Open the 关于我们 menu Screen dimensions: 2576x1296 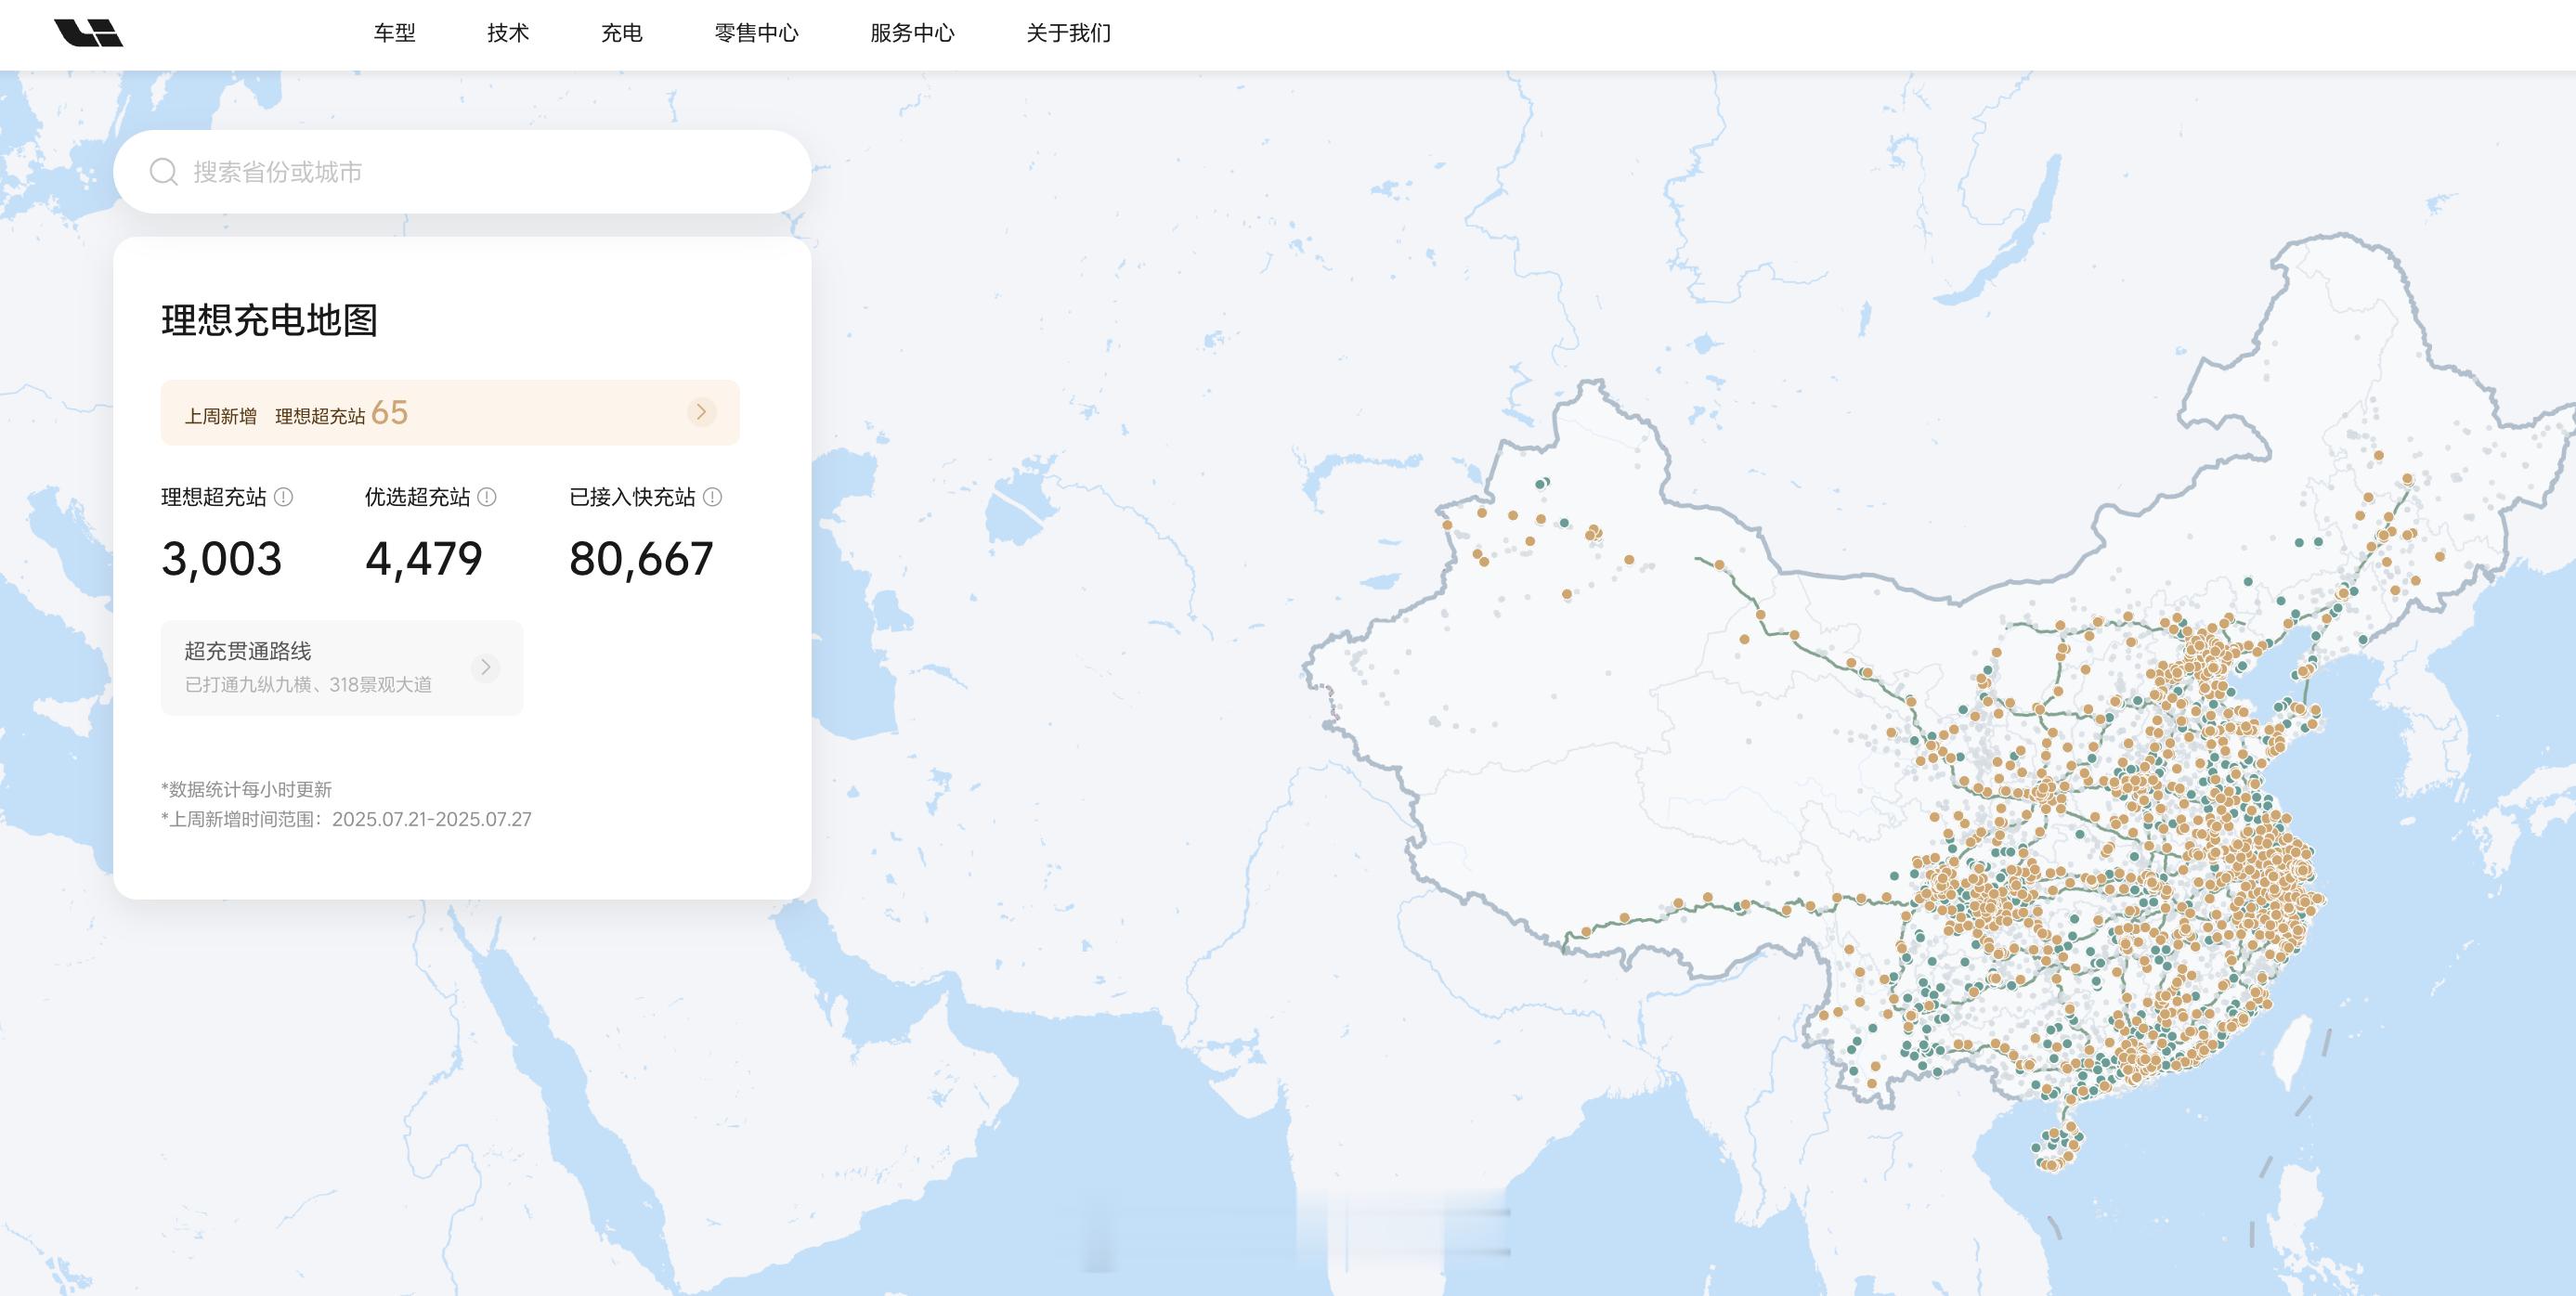pos(1068,33)
